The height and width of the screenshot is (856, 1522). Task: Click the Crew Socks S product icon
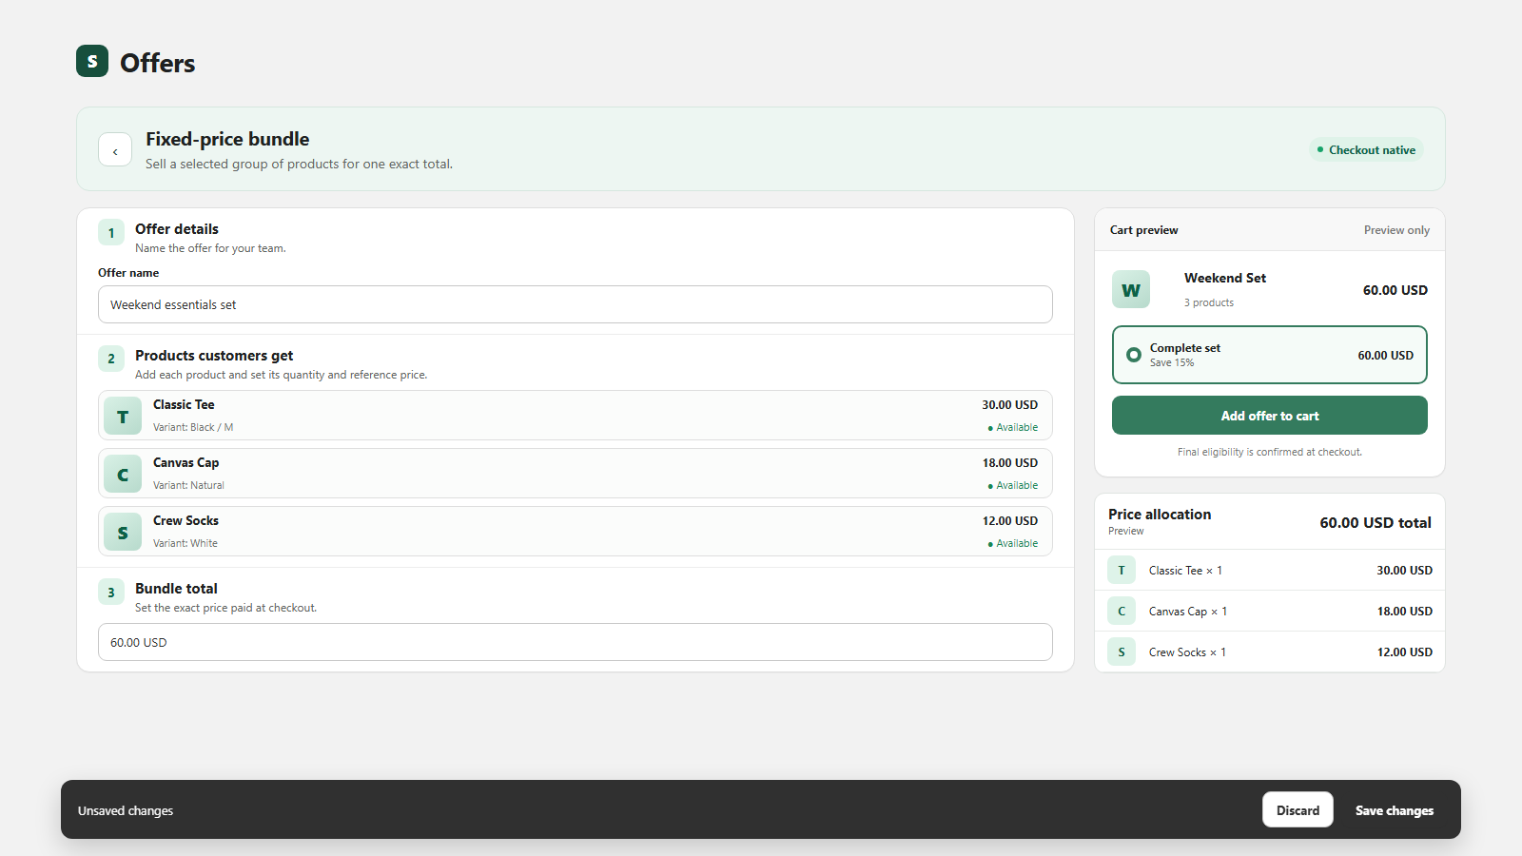(123, 533)
